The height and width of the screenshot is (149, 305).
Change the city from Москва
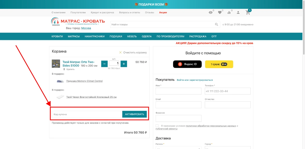click(86, 28)
